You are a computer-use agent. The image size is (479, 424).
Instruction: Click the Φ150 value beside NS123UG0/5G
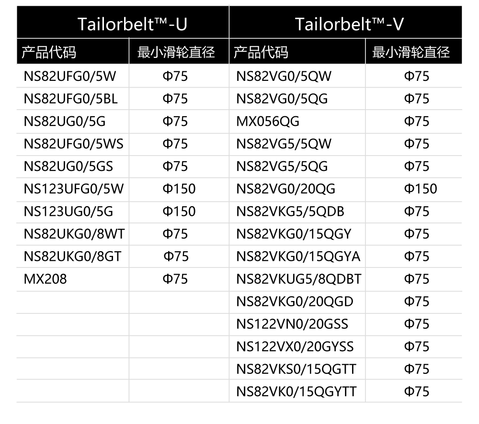tap(179, 212)
